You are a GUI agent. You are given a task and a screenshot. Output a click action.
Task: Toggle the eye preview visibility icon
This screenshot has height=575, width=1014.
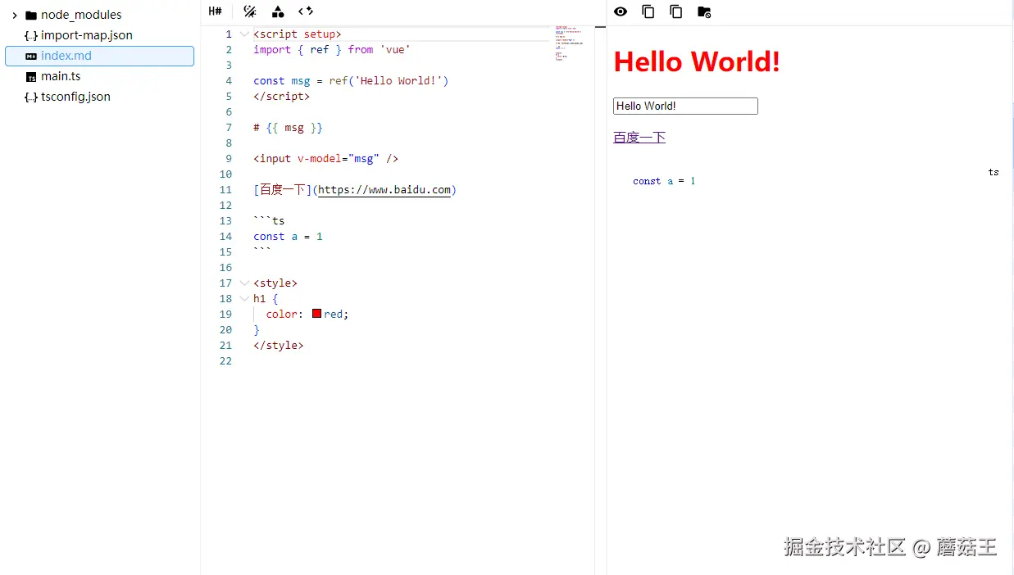pyautogui.click(x=621, y=11)
